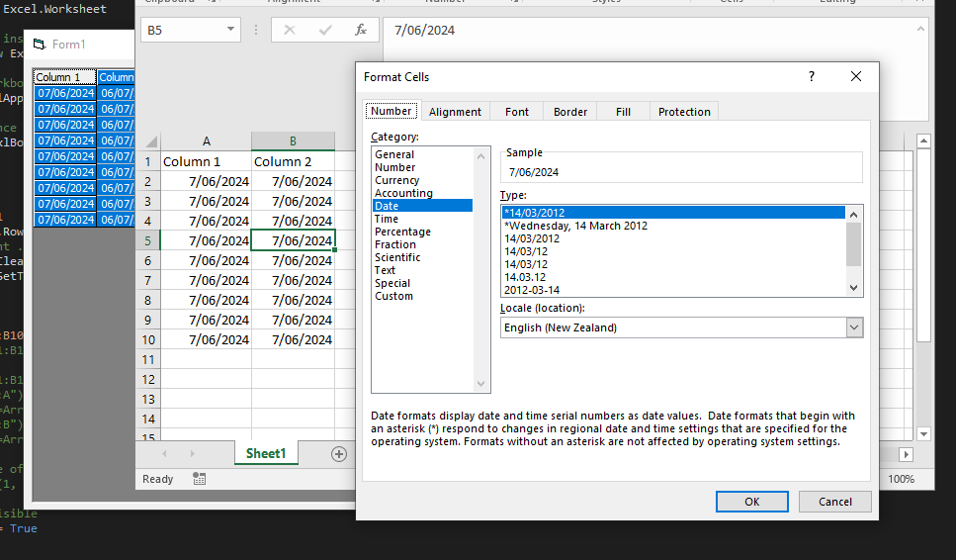956x560 pixels.
Task: Select *14/03/2012 date type
Action: [x=673, y=213]
